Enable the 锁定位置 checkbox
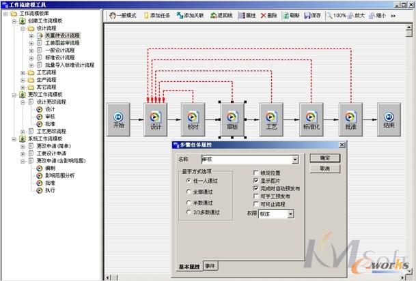 coord(255,173)
